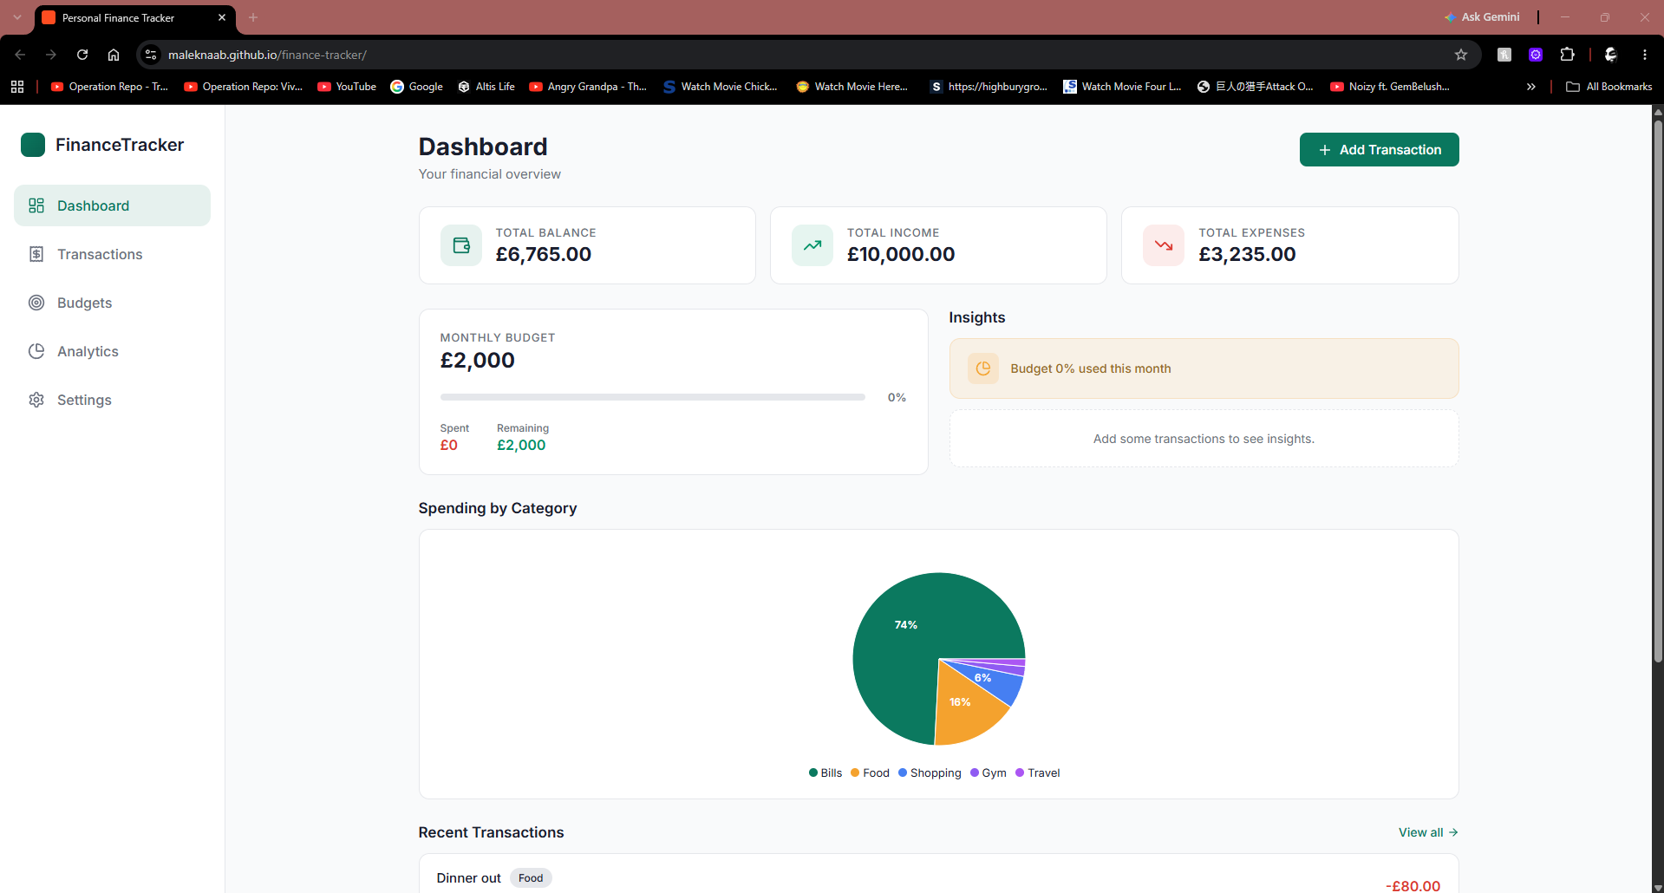Expand the hidden bookmarks overflow chevron
The height and width of the screenshot is (893, 1664).
1531,87
